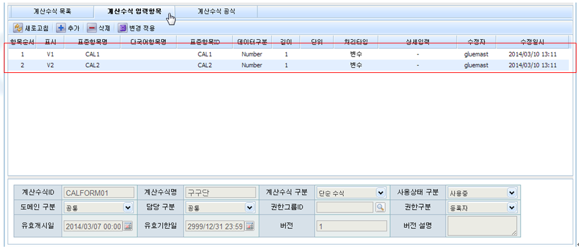Image resolution: width=579 pixels, height=248 pixels.
Task: Click the 버전 설명 text area
Action: click(482, 226)
